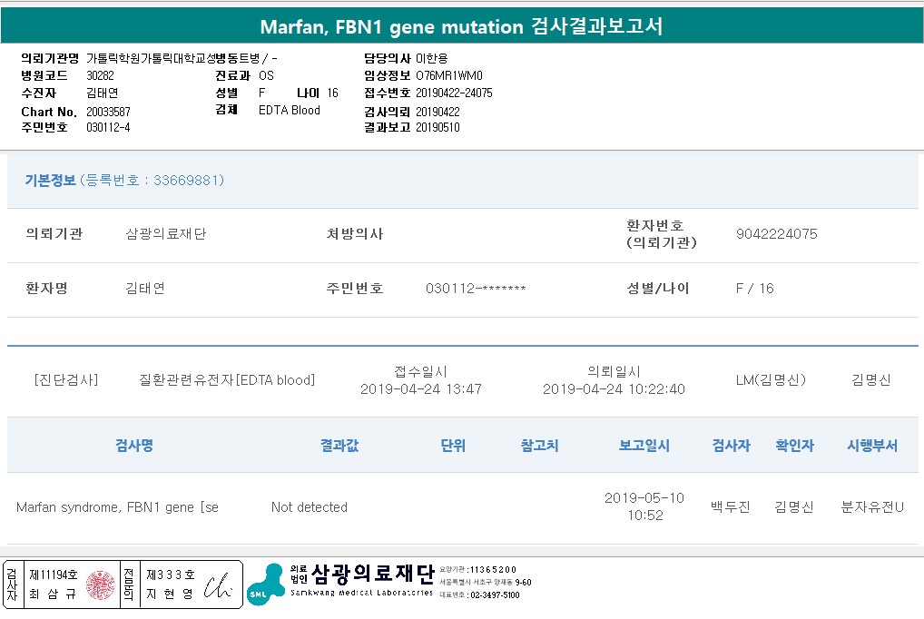Click the patient number 9042224075
Image resolution: width=924 pixels, height=619 pixels.
(x=776, y=234)
